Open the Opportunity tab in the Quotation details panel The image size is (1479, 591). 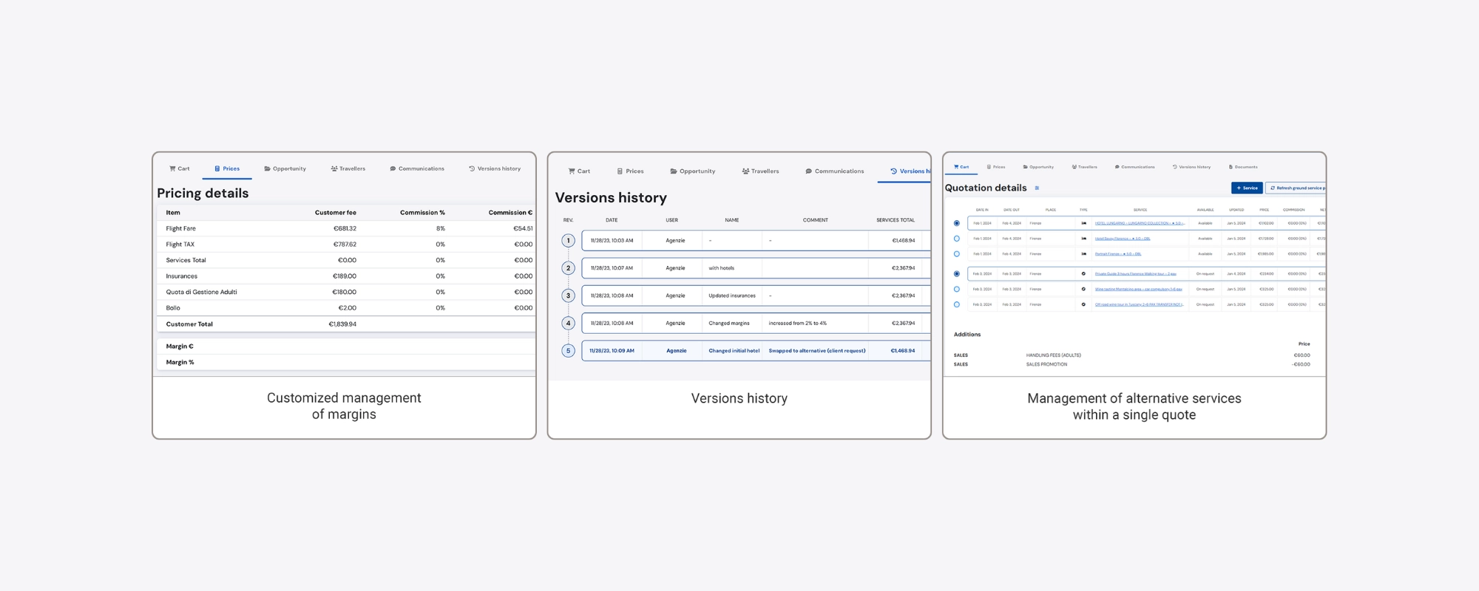(x=1038, y=167)
